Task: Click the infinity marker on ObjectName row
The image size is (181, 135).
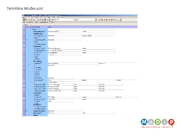Action: pyautogui.click(x=26, y=40)
